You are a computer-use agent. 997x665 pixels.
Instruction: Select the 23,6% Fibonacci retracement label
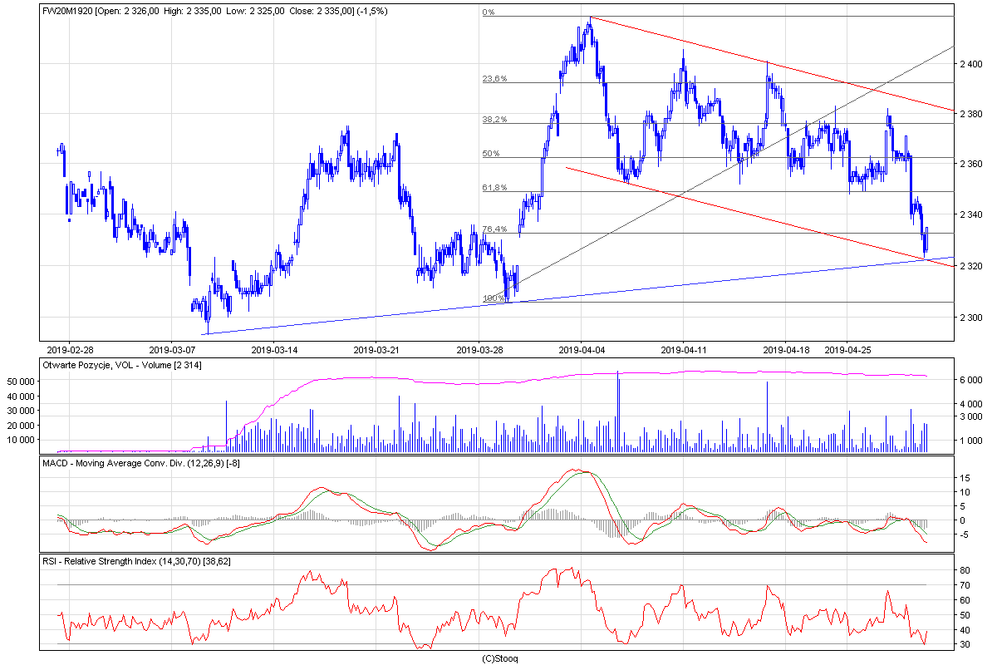(494, 79)
